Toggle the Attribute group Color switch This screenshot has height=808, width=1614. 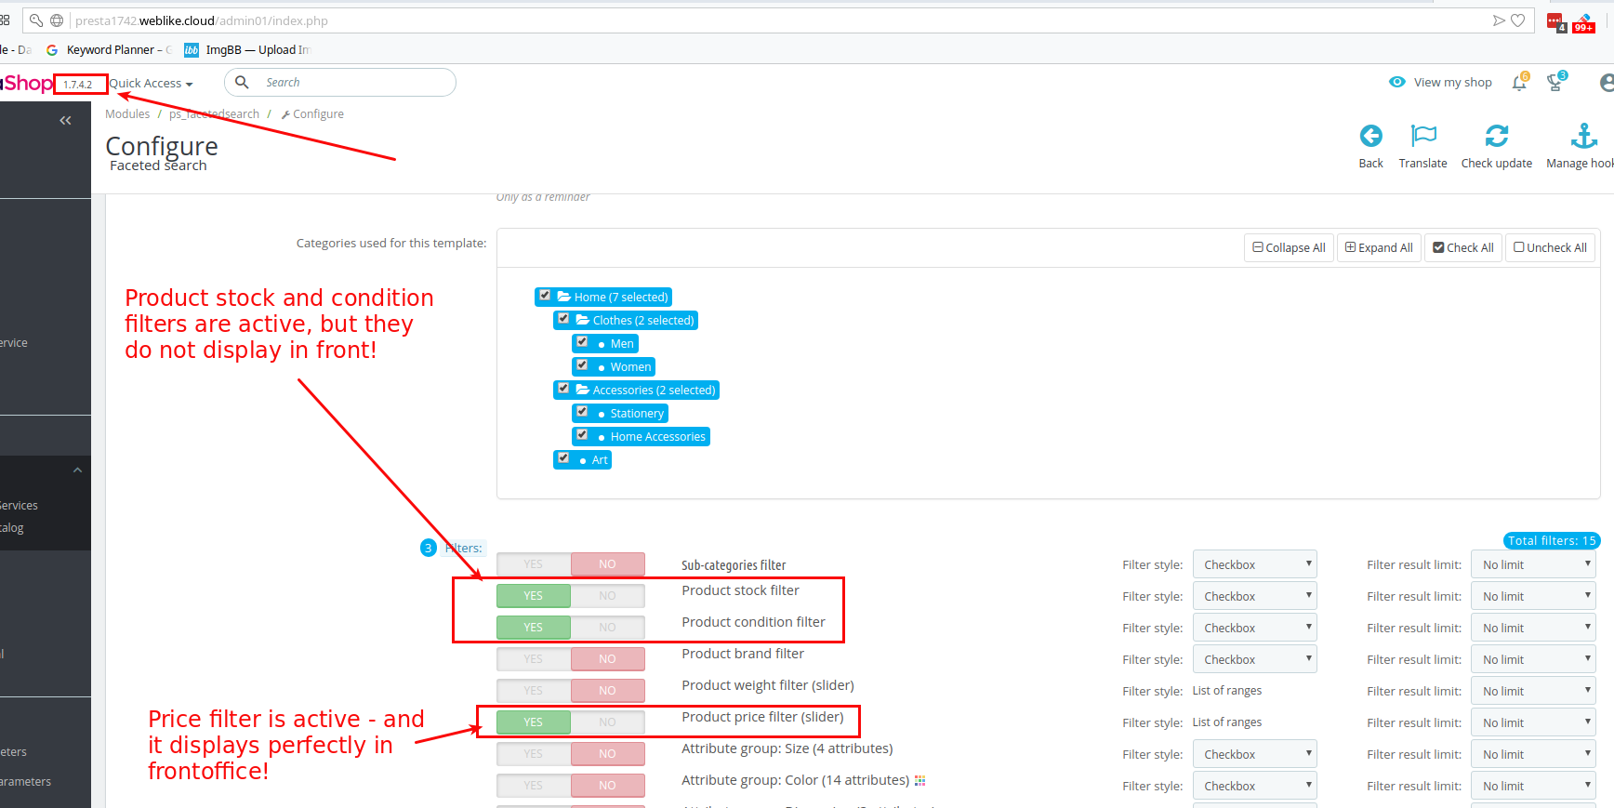[x=571, y=786]
